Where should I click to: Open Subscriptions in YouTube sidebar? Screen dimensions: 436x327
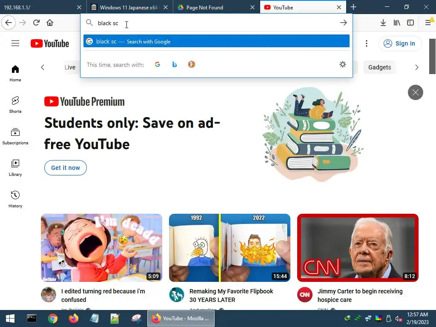[15, 136]
